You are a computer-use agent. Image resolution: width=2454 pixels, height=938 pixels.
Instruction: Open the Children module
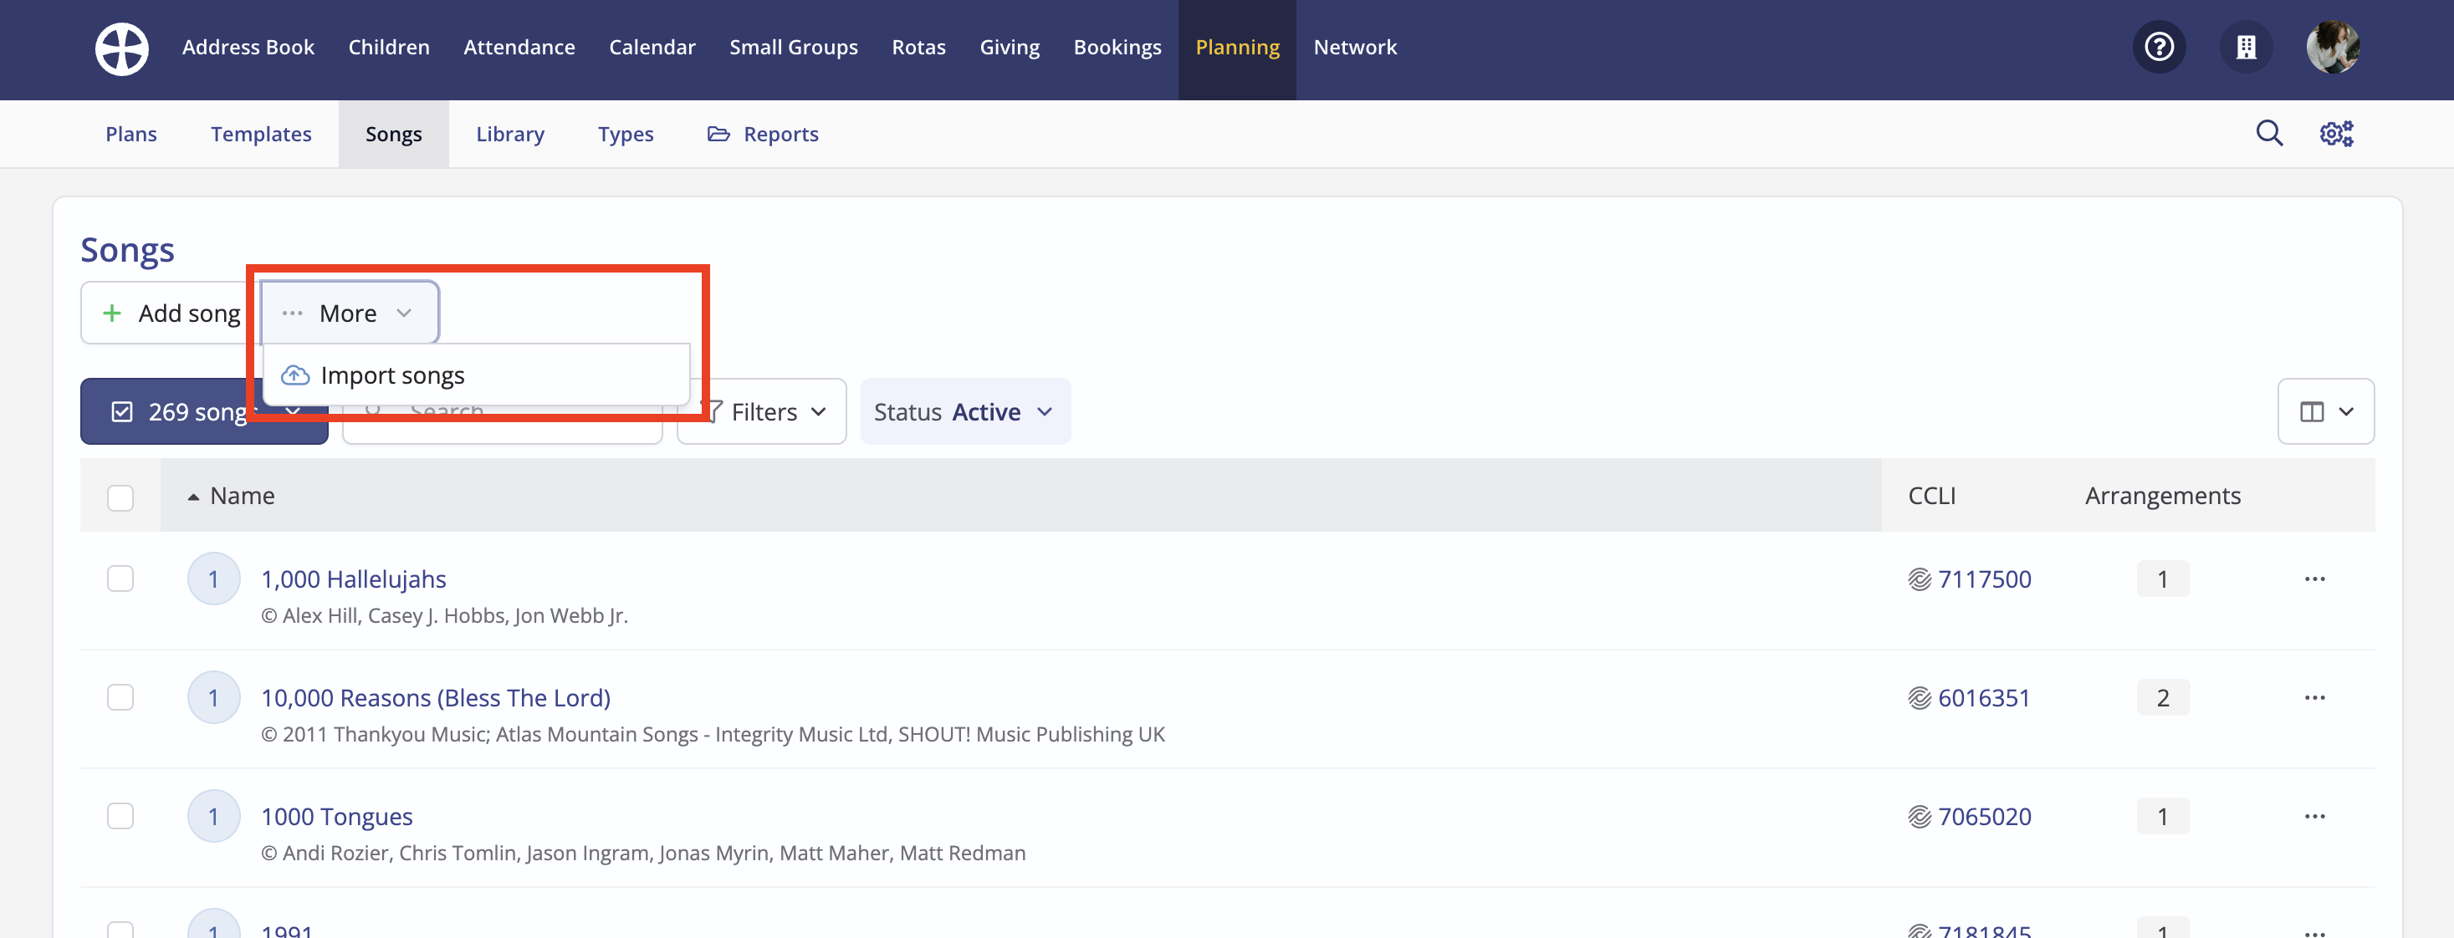pyautogui.click(x=389, y=48)
